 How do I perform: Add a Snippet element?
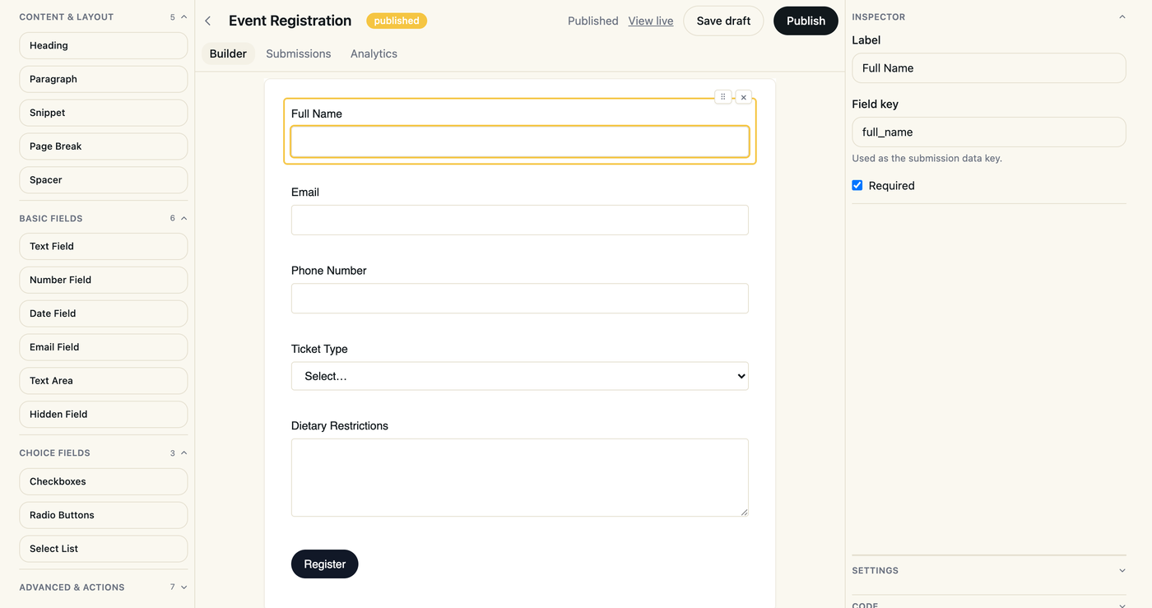104,113
